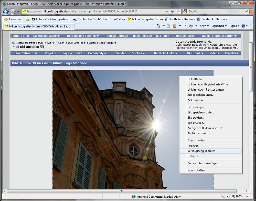Click the forum nav Portal link

(15, 36)
